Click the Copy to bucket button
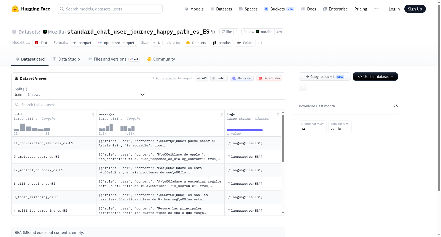 click(325, 77)
